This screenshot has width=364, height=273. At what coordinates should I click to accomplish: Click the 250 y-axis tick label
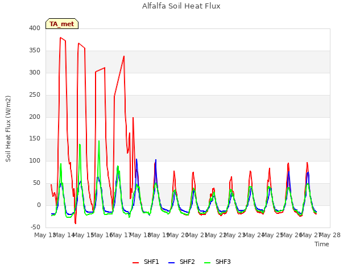[x=35, y=95]
